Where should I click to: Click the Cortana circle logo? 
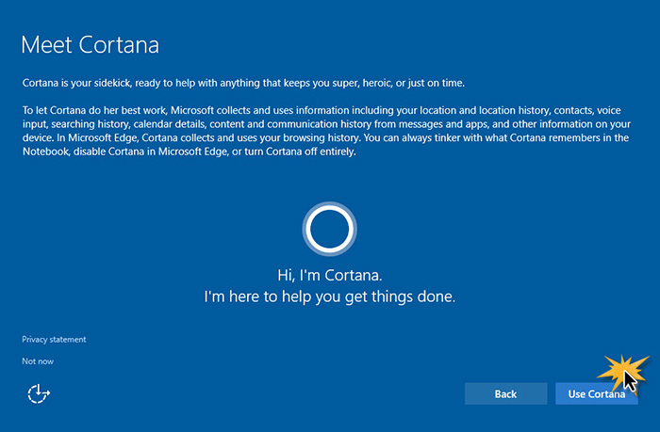coord(330,229)
